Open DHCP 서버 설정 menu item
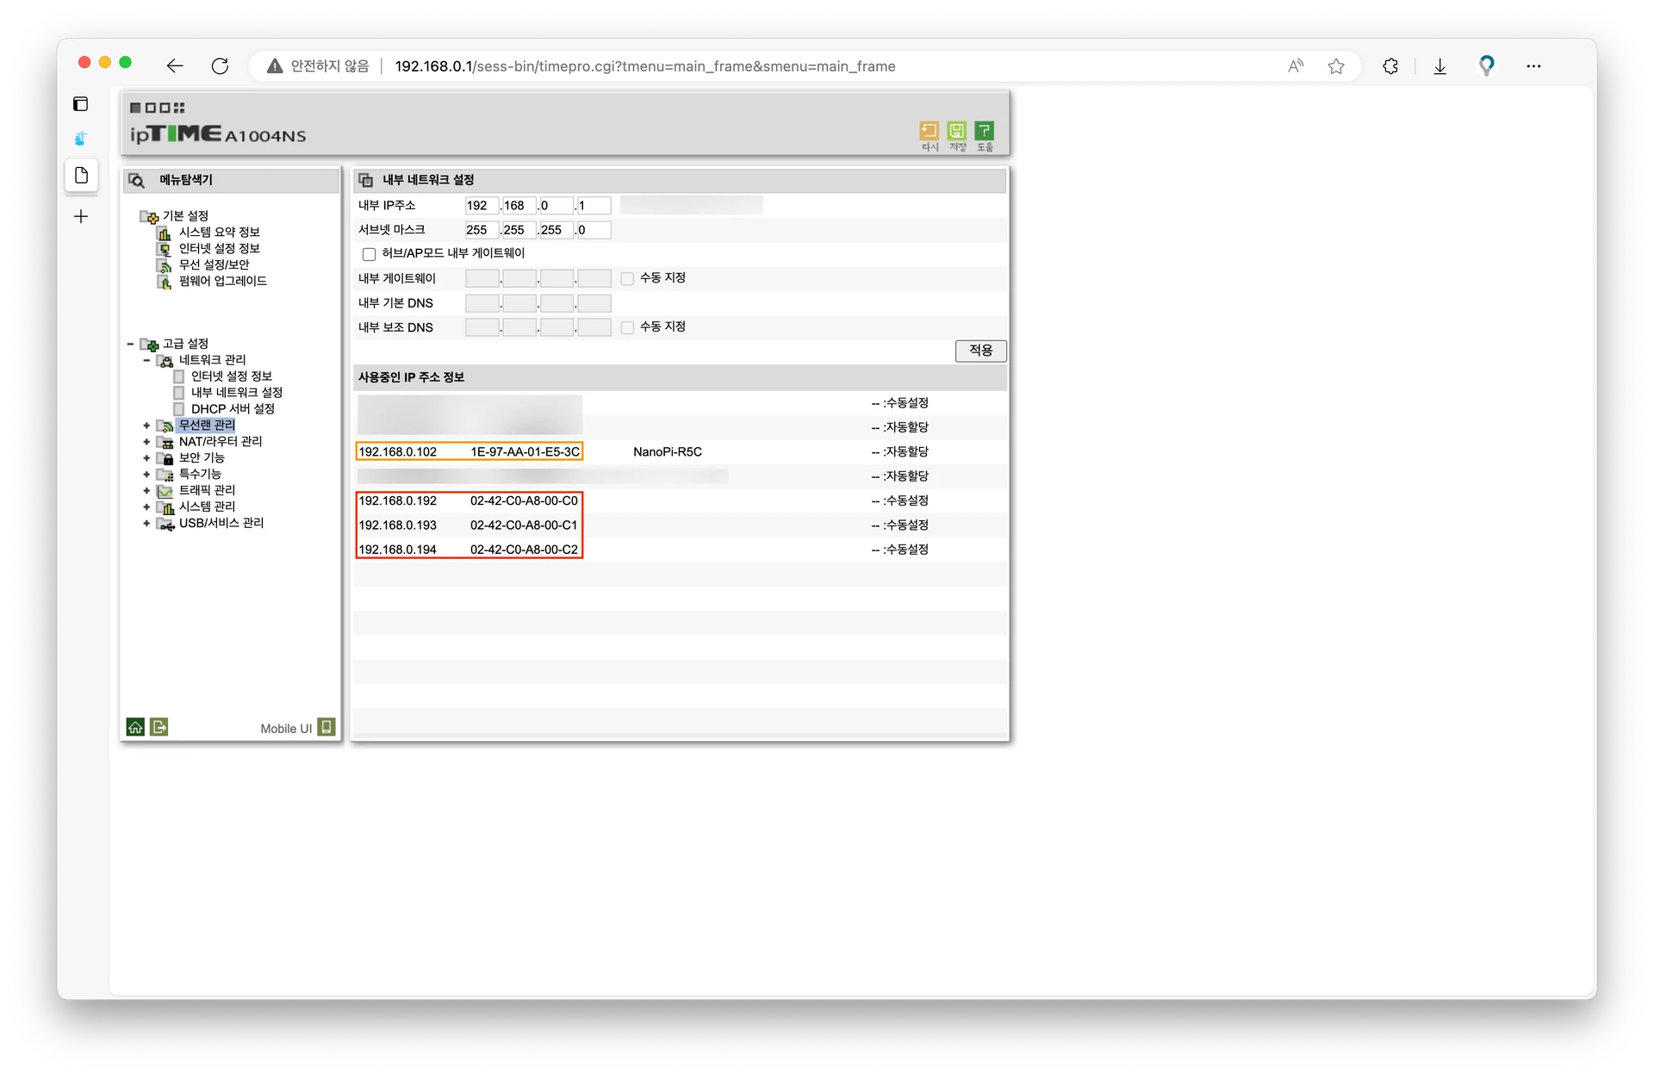 coord(233,409)
